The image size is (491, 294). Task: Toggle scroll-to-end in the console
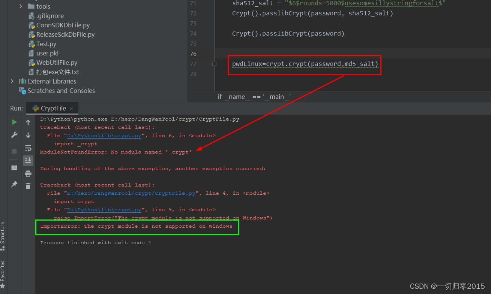[28, 160]
